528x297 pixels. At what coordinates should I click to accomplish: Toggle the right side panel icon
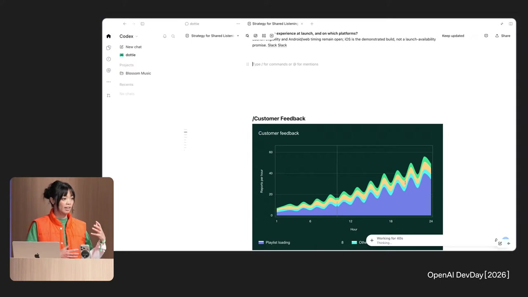(x=511, y=24)
